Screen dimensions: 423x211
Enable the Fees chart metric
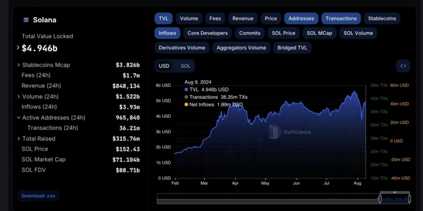point(215,19)
